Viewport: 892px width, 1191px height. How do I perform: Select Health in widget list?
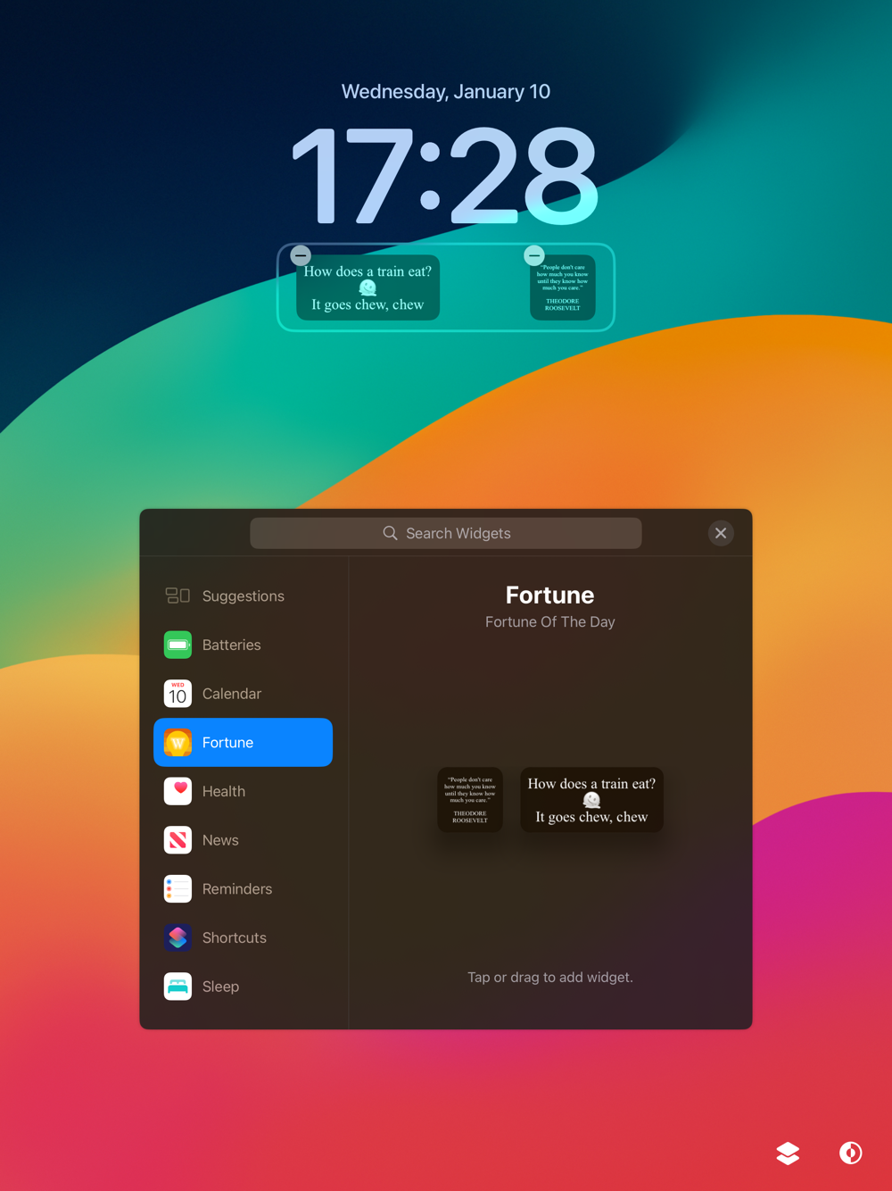point(243,791)
